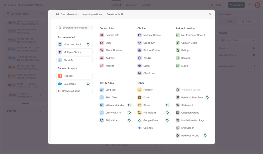This screenshot has width=263, height=154.
Task: Select the End Screen icon
Action: 178,128
